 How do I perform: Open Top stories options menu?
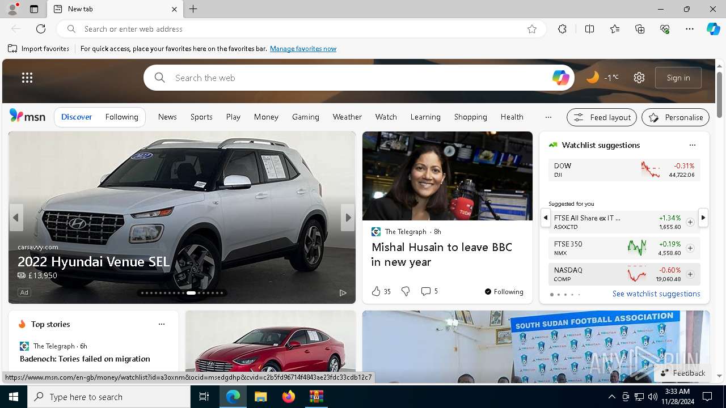click(x=162, y=324)
